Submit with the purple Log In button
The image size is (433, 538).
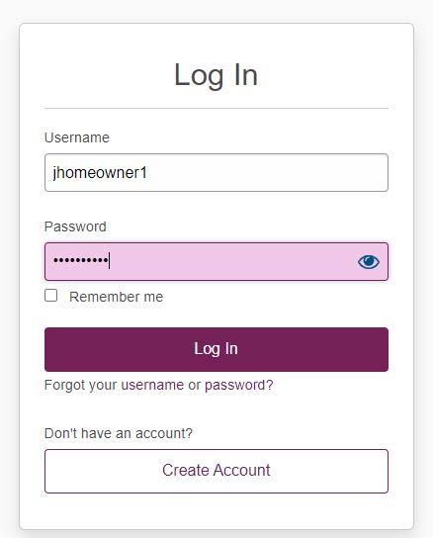coord(216,349)
